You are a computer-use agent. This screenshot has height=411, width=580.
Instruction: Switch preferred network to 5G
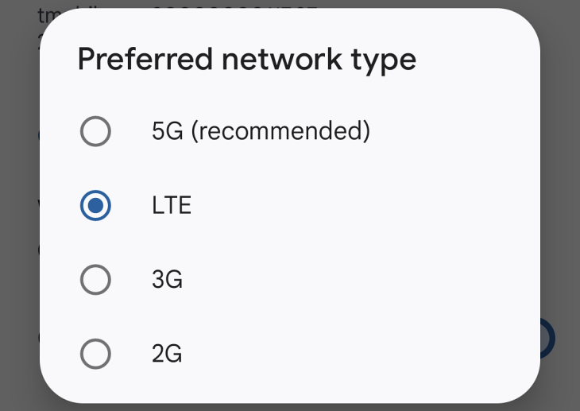pyautogui.click(x=95, y=131)
